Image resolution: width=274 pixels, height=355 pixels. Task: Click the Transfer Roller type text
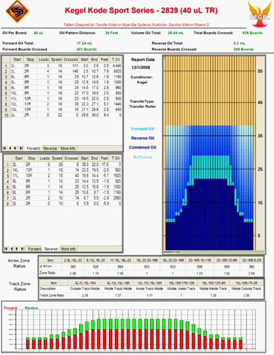click(x=143, y=107)
